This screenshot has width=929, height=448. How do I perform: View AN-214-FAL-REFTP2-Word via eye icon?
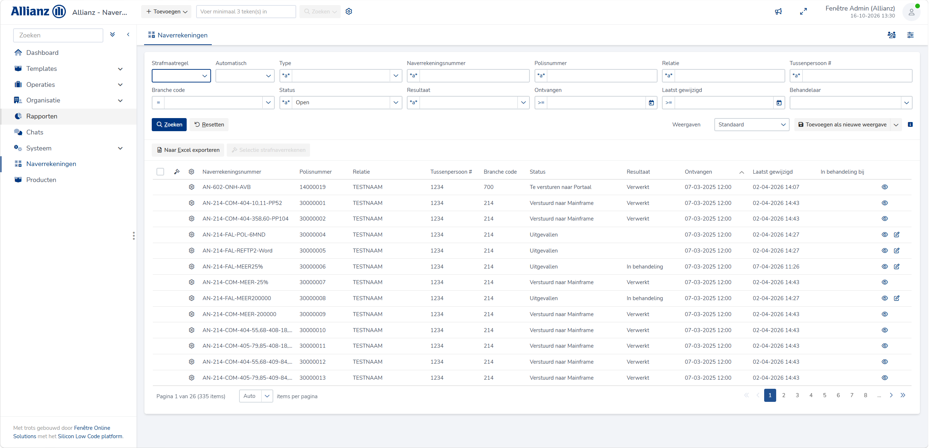click(885, 251)
